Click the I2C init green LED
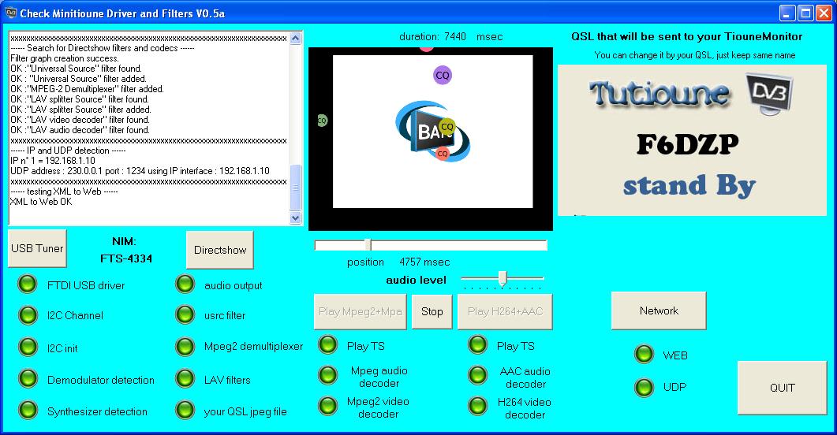This screenshot has width=837, height=435. point(28,347)
